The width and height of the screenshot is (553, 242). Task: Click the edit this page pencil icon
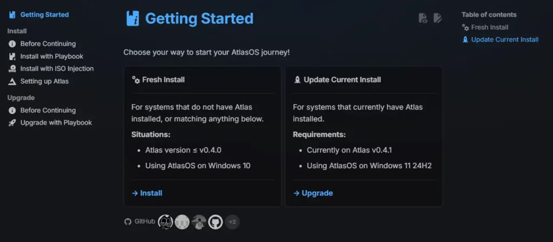(438, 18)
